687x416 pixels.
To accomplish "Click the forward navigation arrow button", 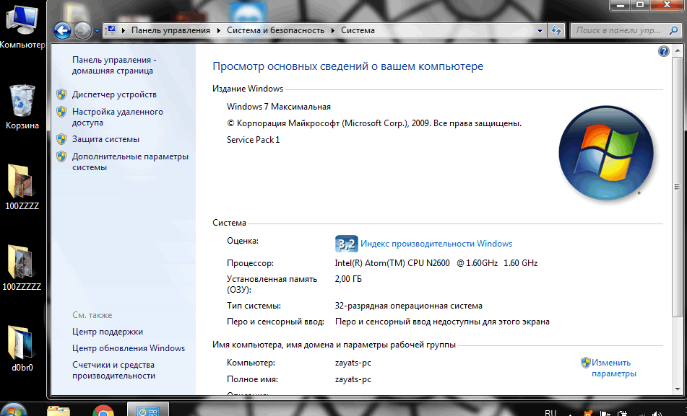I will pos(82,30).
